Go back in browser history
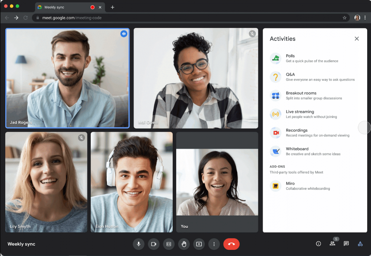Image resolution: width=371 pixels, height=256 pixels. pos(7,18)
